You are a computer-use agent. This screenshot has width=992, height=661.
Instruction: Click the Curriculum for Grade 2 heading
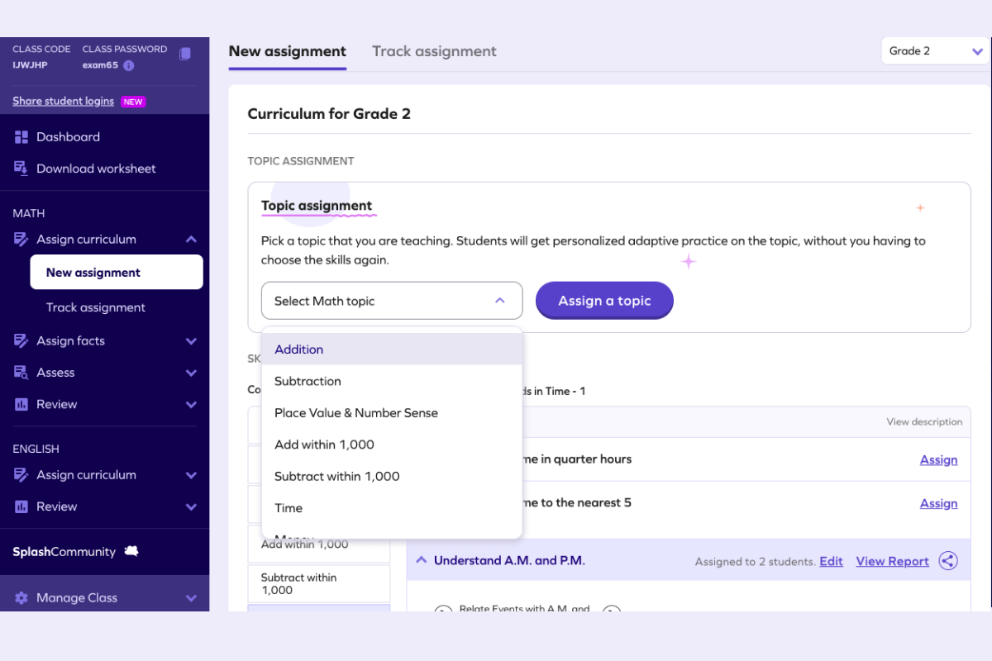[329, 114]
